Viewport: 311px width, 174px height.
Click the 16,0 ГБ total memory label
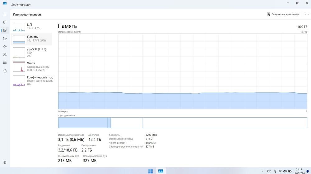coord(302,27)
